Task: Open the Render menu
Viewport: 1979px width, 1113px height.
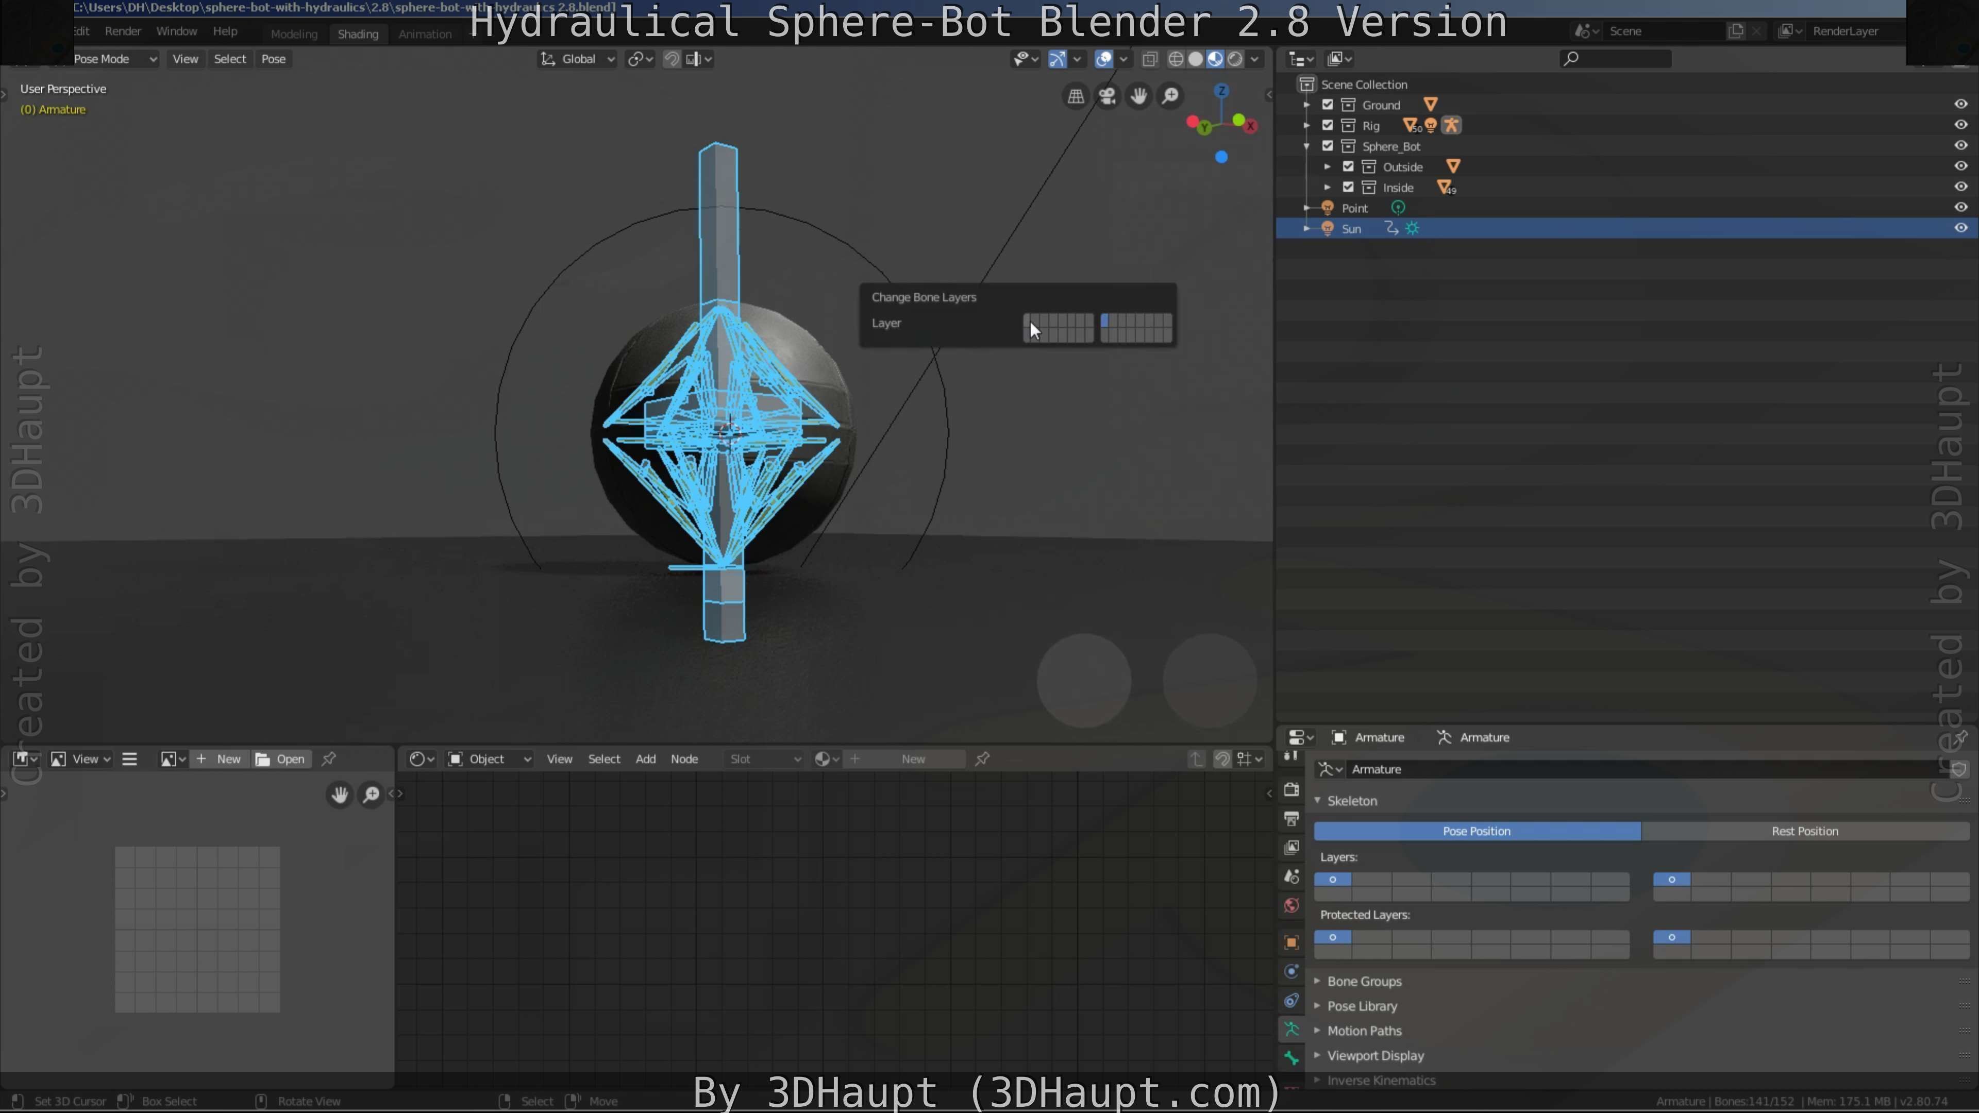Action: tap(123, 31)
